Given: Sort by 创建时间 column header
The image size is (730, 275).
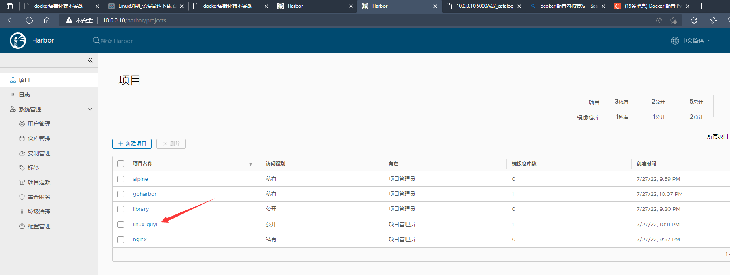Looking at the screenshot, I should [x=646, y=164].
